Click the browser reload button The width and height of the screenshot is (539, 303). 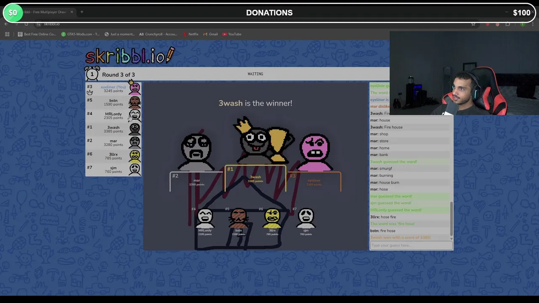[26, 24]
